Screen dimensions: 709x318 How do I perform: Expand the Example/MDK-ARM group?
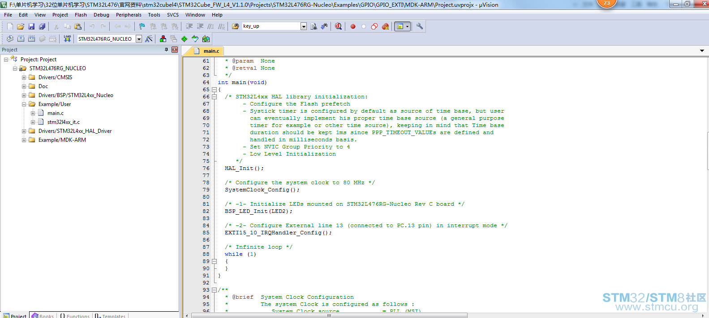[x=24, y=140]
